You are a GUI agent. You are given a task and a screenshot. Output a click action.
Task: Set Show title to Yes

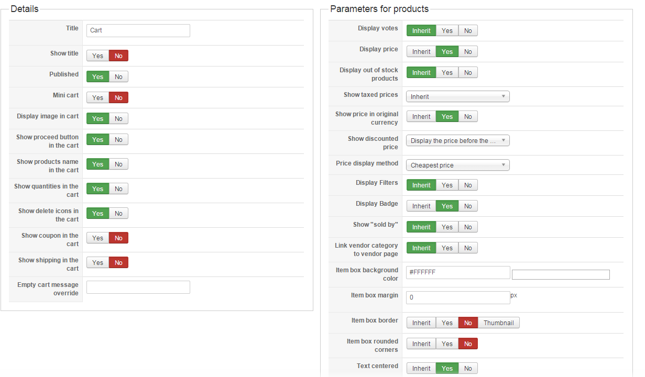[x=98, y=56]
